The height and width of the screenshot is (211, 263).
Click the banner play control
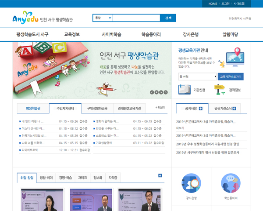(x=161, y=92)
